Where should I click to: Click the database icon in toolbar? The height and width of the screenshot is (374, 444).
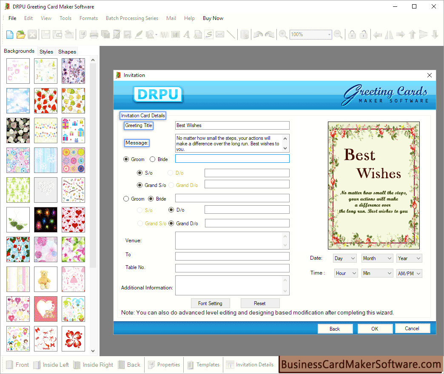[x=245, y=34]
